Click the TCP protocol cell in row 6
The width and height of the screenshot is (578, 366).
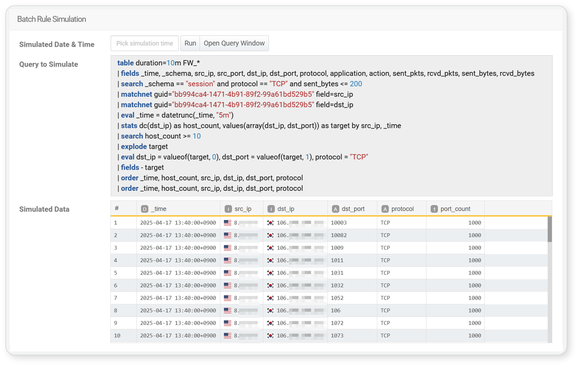coord(401,286)
